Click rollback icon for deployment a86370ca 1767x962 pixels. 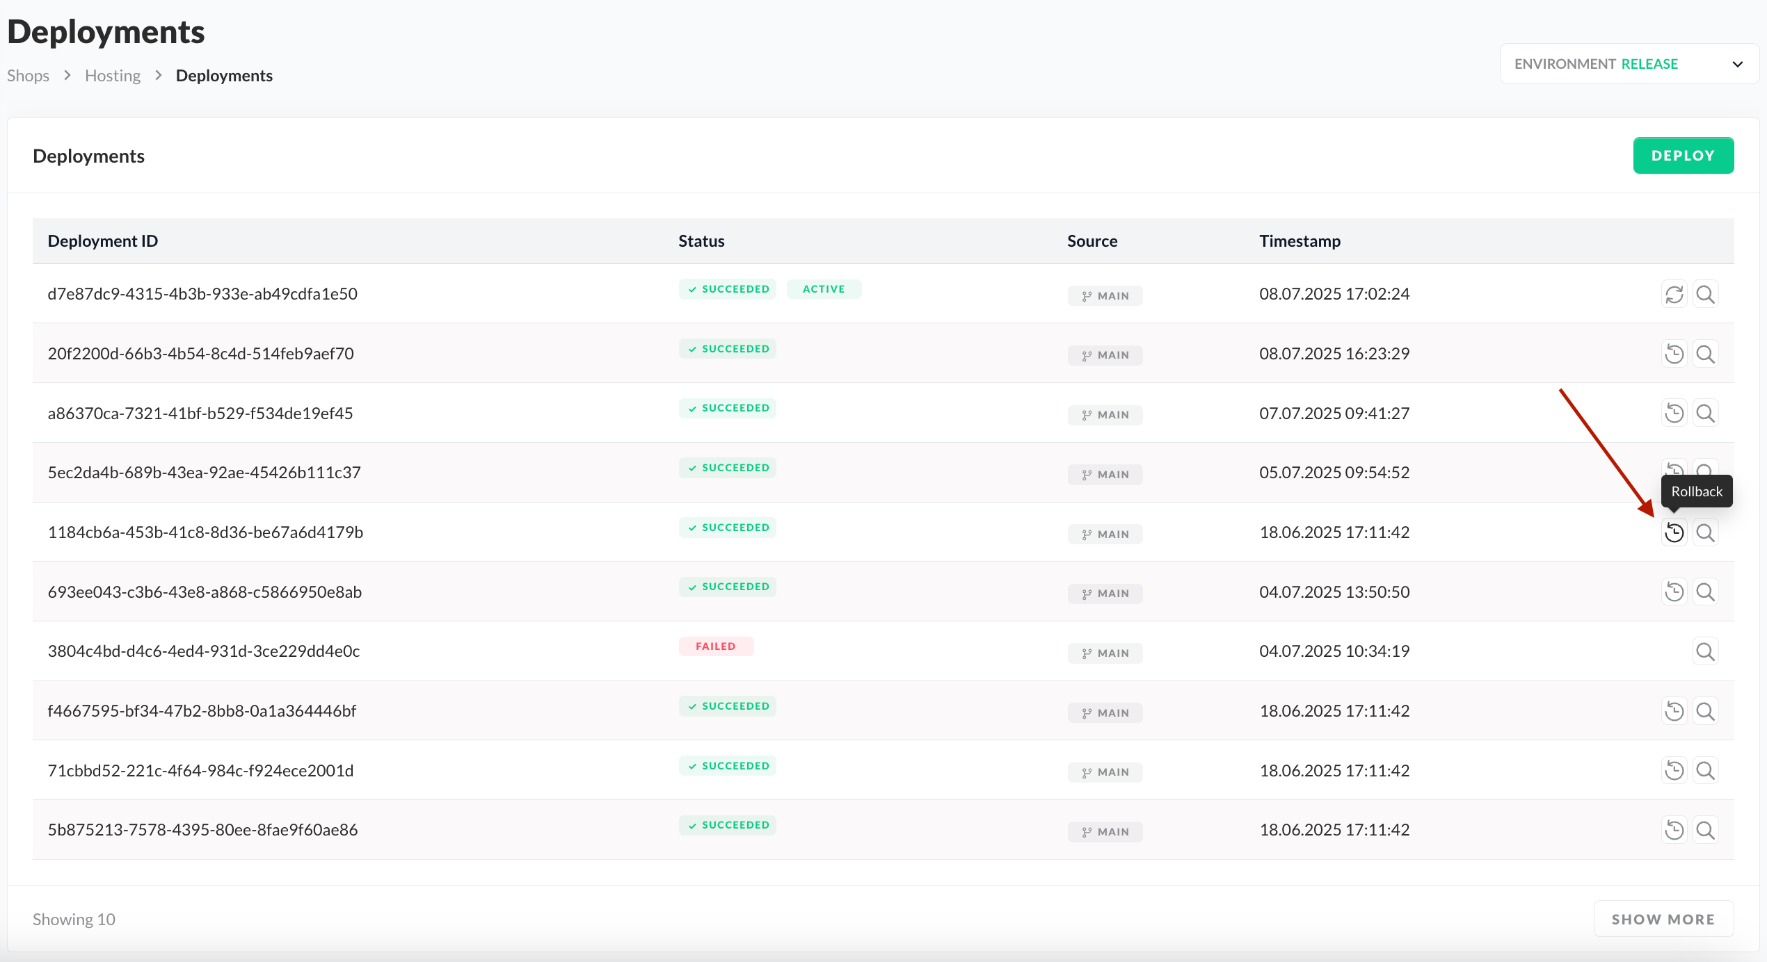point(1674,414)
